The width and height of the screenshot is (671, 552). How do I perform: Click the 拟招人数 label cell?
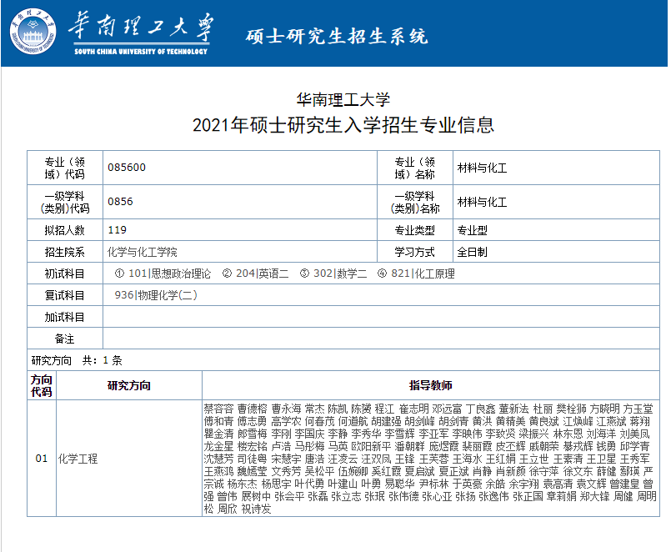[65, 230]
